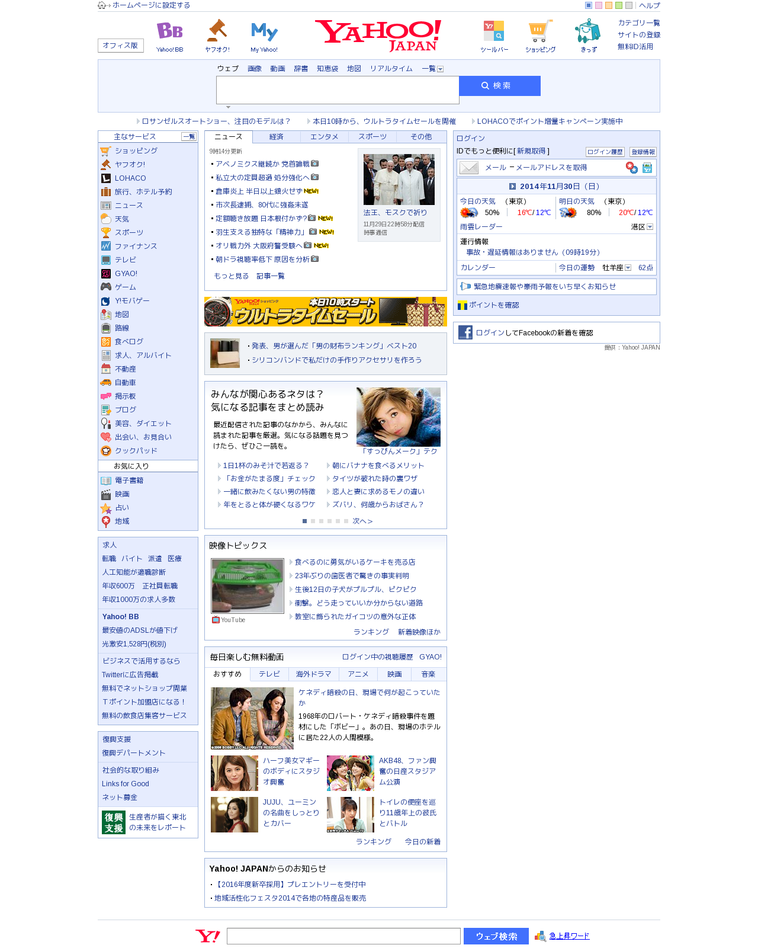The image size is (758, 948).
Task: Click the 食べログ sidebar icon
Action: (x=106, y=342)
